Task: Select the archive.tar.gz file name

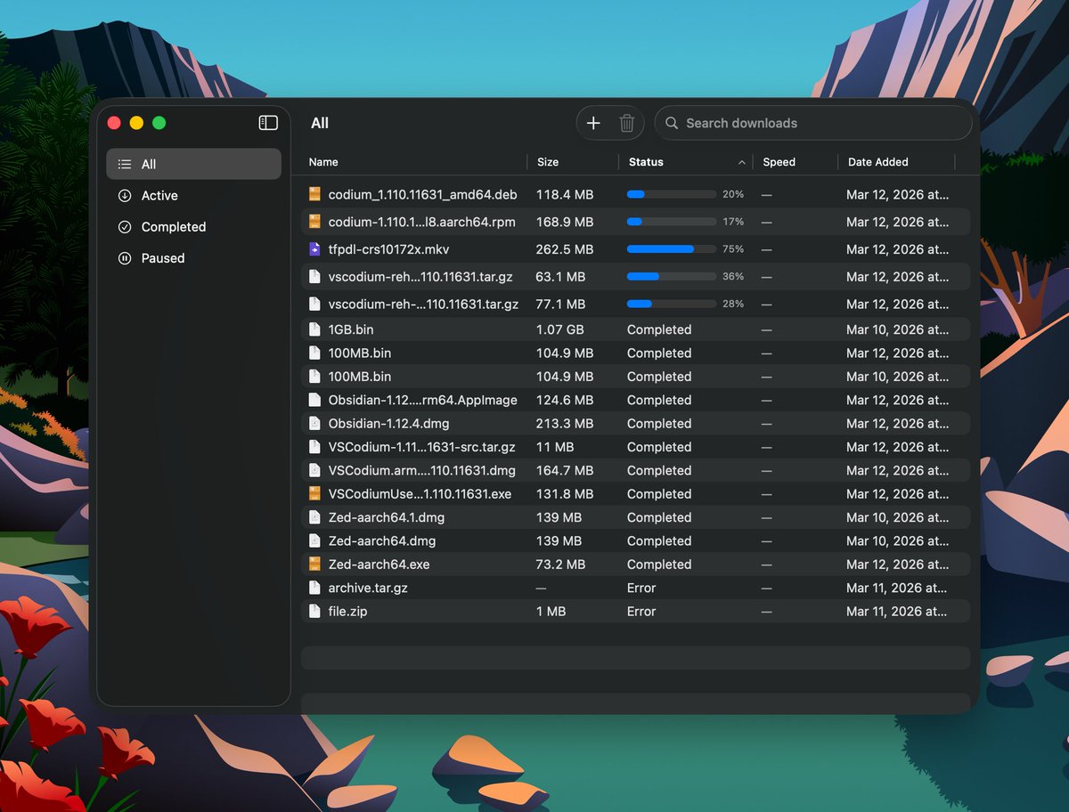Action: click(x=368, y=588)
